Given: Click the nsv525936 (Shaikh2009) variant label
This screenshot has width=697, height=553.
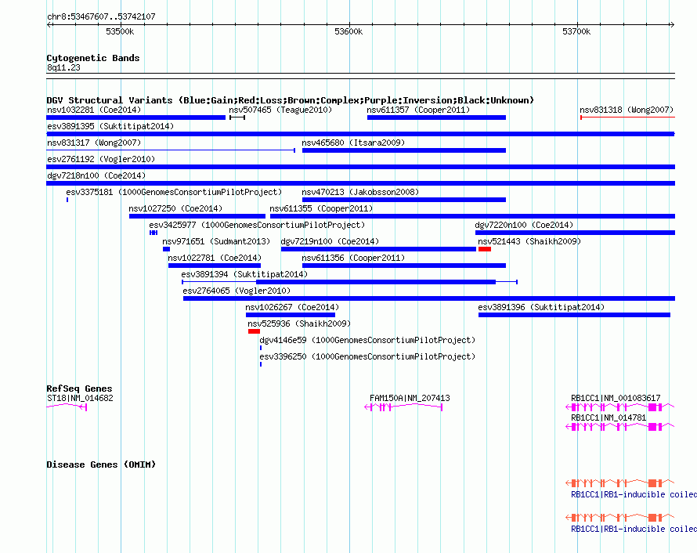Looking at the screenshot, I should [x=299, y=323].
